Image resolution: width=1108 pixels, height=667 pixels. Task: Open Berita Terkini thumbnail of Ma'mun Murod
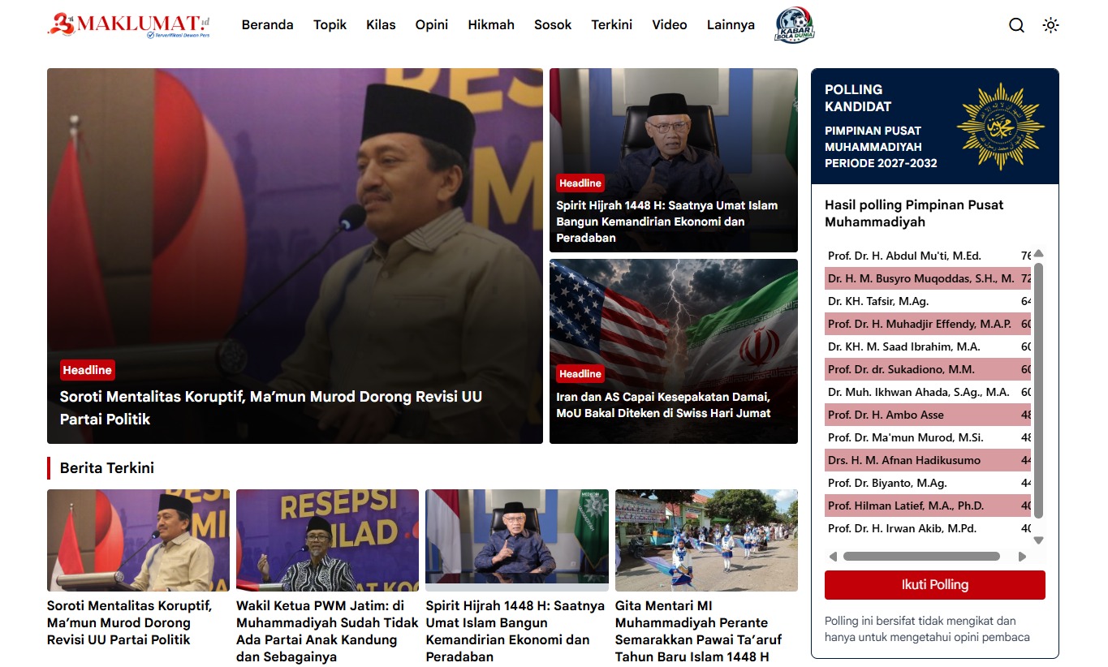[138, 540]
